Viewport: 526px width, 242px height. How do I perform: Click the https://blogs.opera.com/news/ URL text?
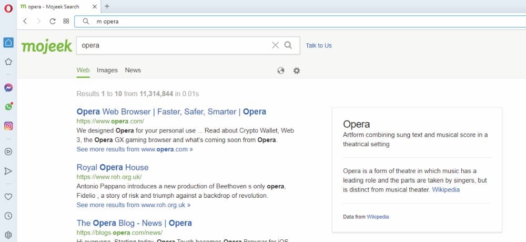[x=119, y=233]
